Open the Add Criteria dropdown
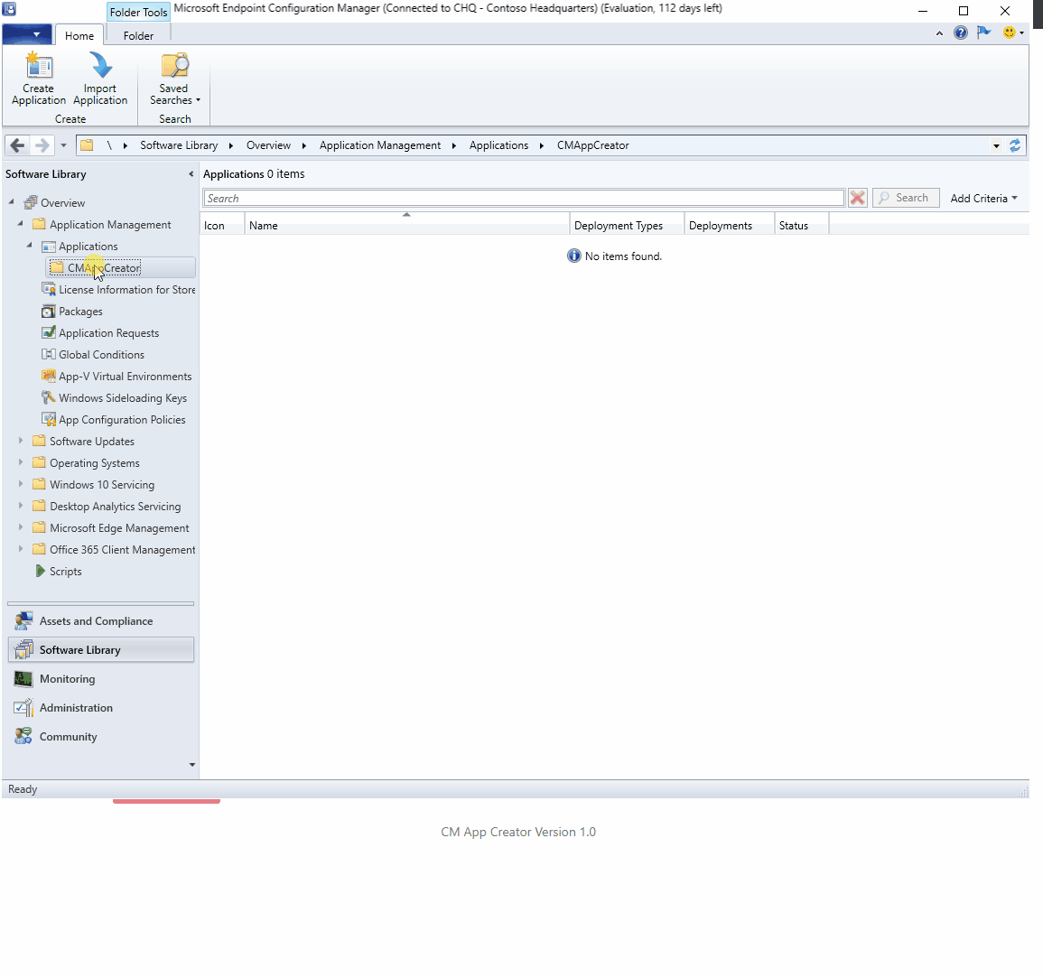Screen dimensions: 1043x978 click(983, 199)
